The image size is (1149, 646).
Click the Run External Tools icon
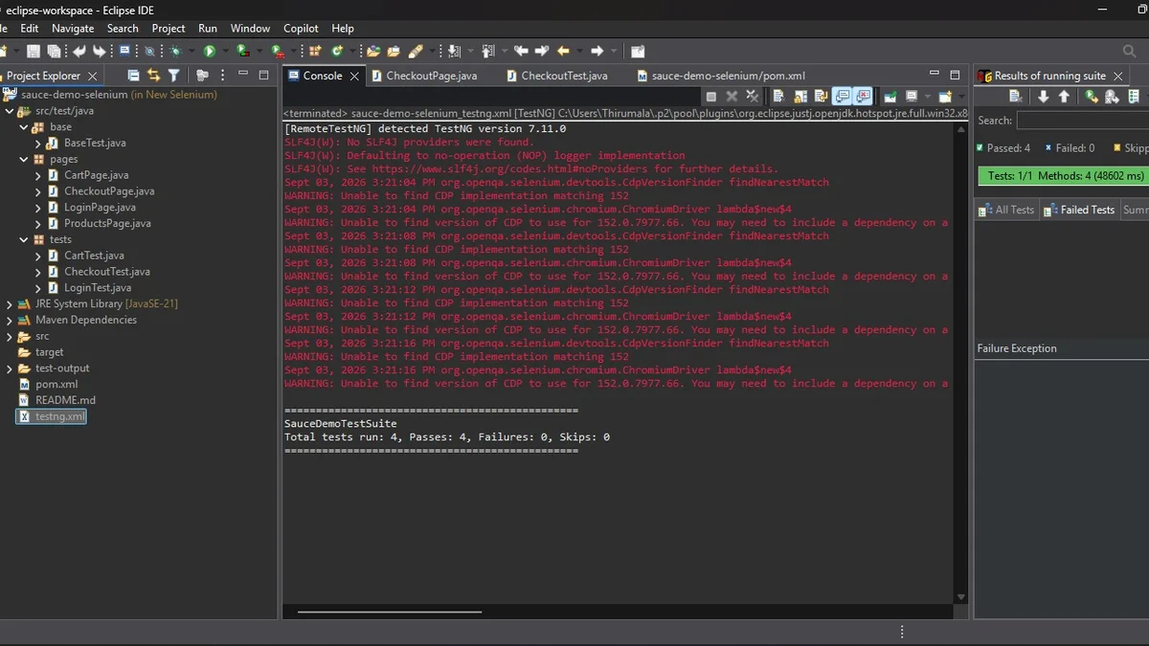[x=277, y=51]
